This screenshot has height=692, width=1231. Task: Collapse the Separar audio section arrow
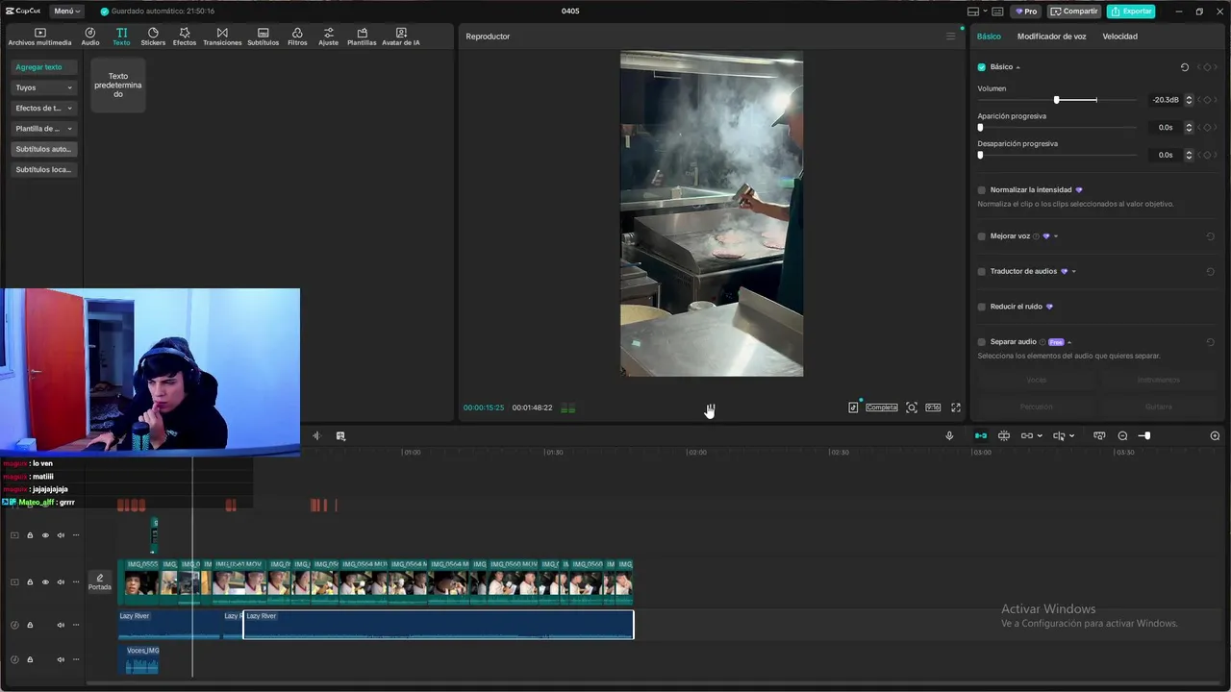(x=1069, y=342)
